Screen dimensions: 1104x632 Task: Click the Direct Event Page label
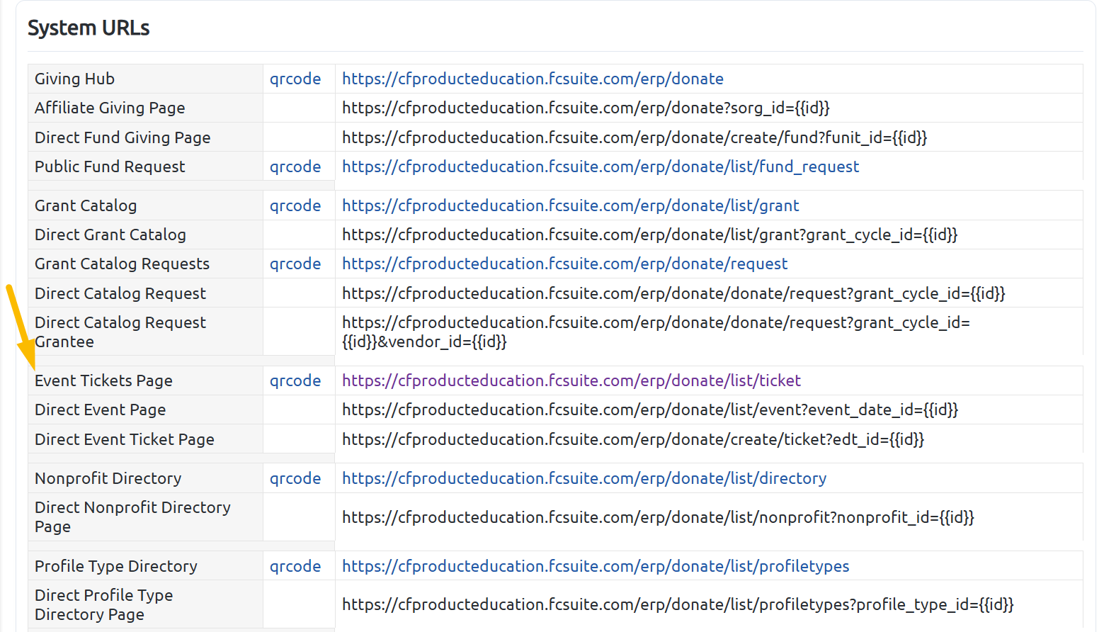pos(100,410)
